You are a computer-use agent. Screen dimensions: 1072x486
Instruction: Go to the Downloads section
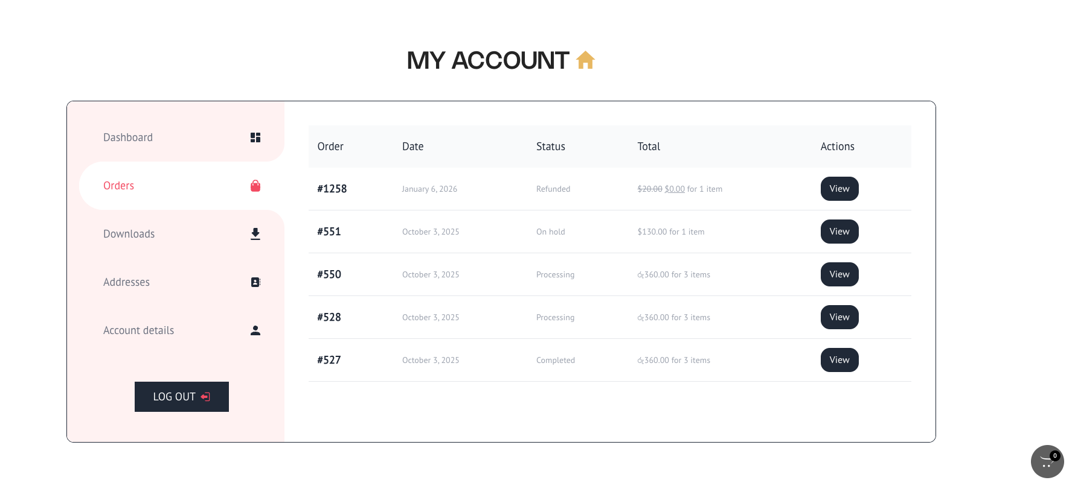pos(129,234)
